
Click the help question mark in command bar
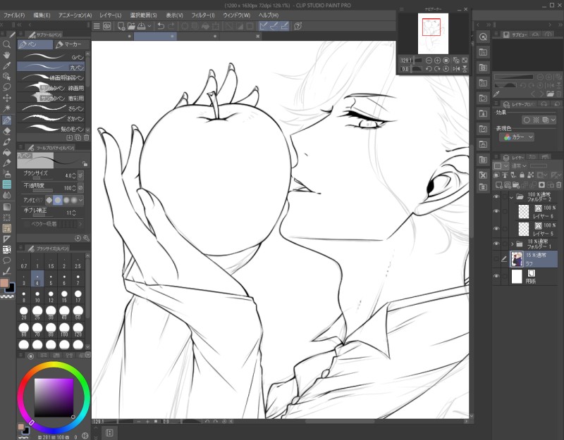298,26
